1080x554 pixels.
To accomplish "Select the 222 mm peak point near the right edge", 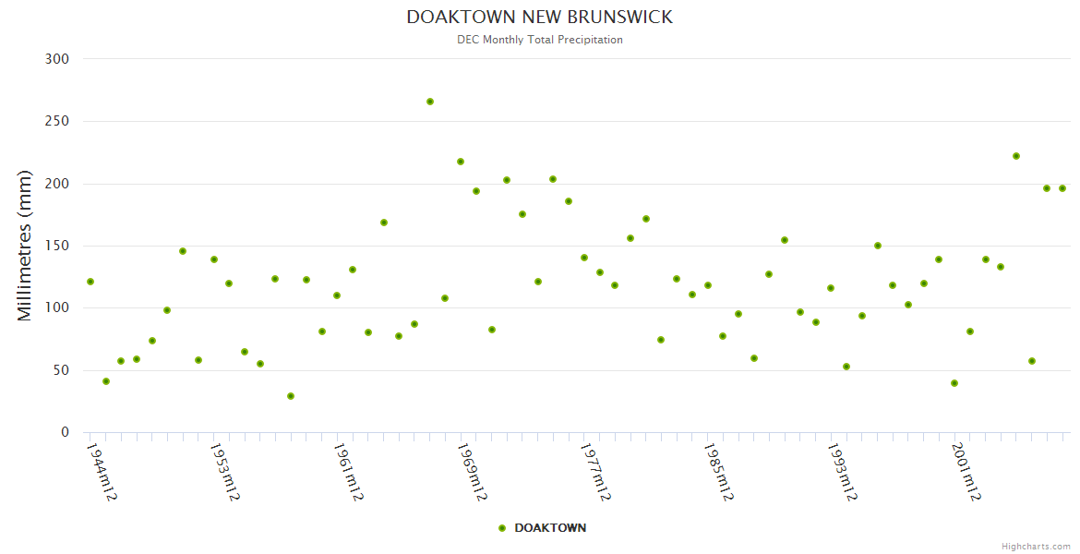I will [x=1016, y=156].
